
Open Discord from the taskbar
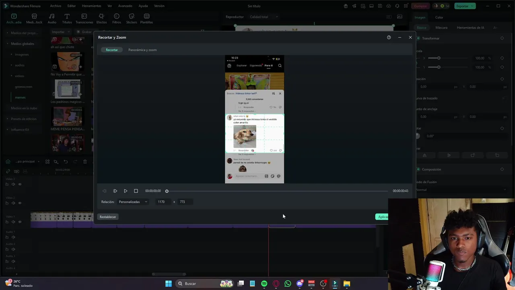[x=299, y=284]
